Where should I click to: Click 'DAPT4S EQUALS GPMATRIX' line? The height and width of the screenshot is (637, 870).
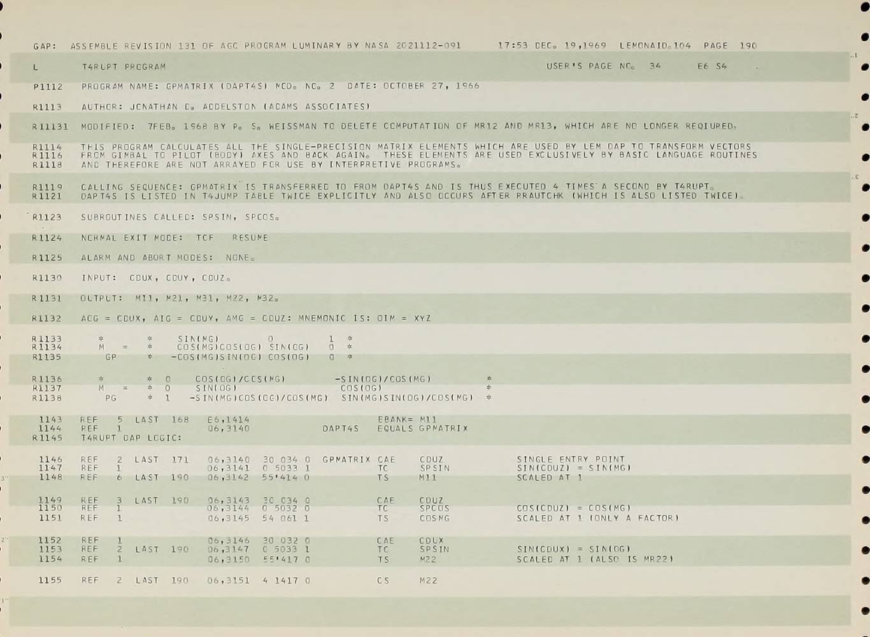pyautogui.click(x=396, y=429)
